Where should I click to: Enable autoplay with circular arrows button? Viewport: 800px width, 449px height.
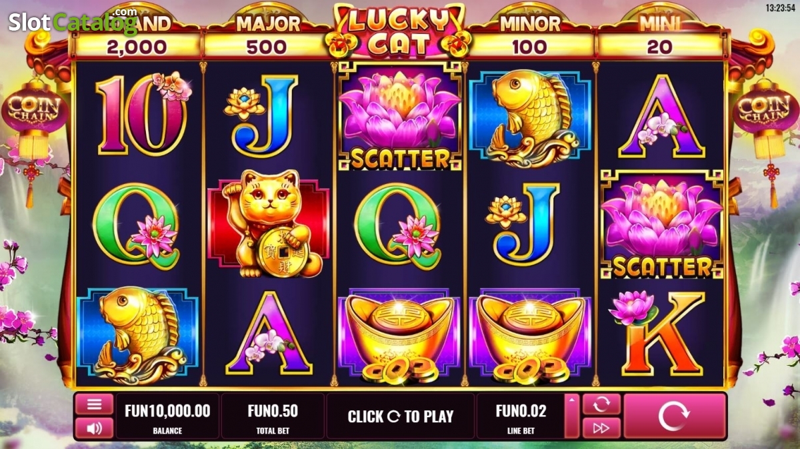[601, 404]
